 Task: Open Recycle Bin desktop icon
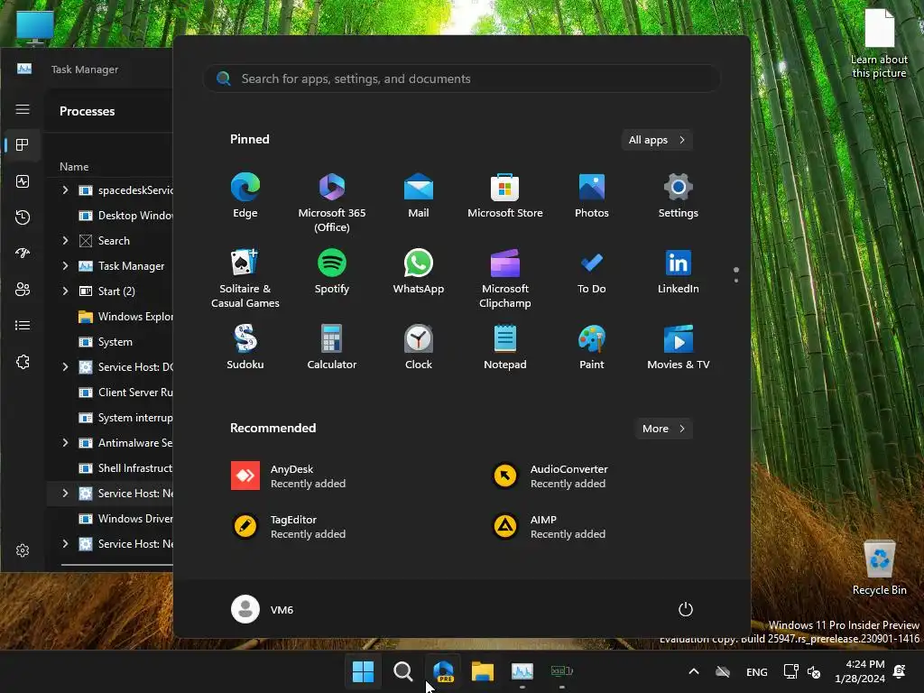pos(879,568)
